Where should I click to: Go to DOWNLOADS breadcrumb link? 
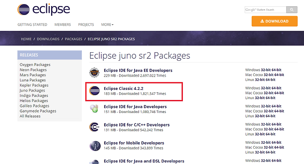click(x=48, y=39)
